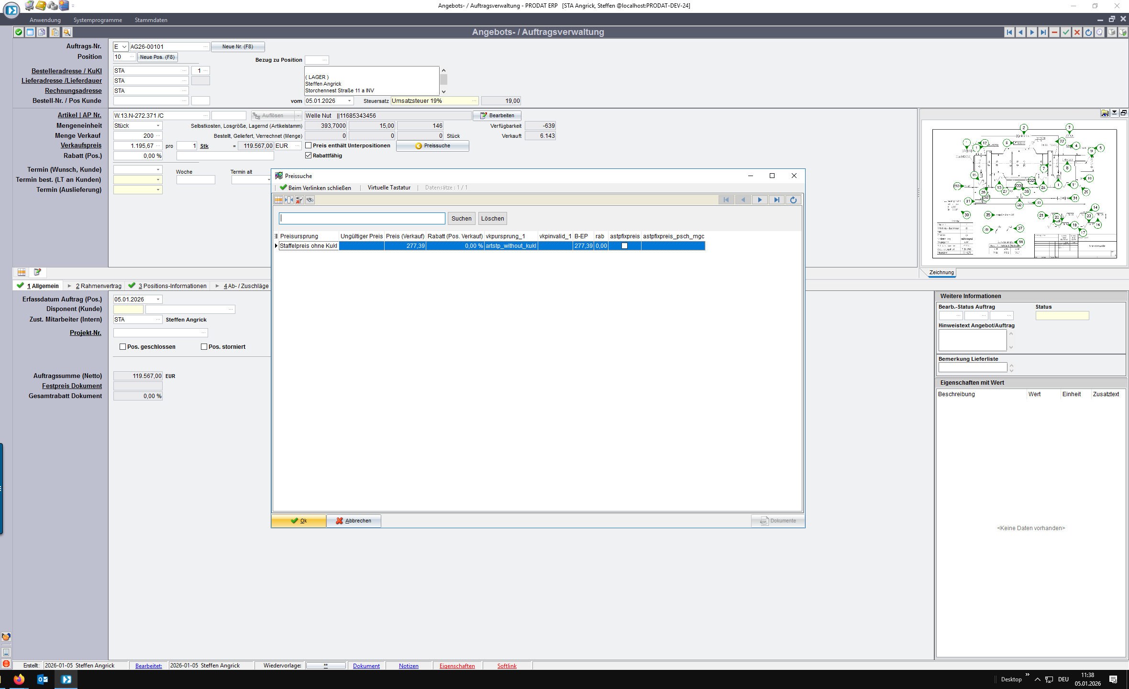This screenshot has height=689, width=1129.
Task: Click binoculars search icon in Preissuche toolbar
Action: [x=310, y=200]
